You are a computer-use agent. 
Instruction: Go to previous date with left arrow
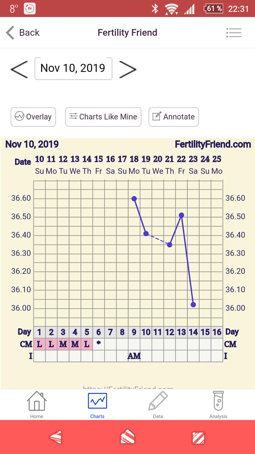[19, 69]
